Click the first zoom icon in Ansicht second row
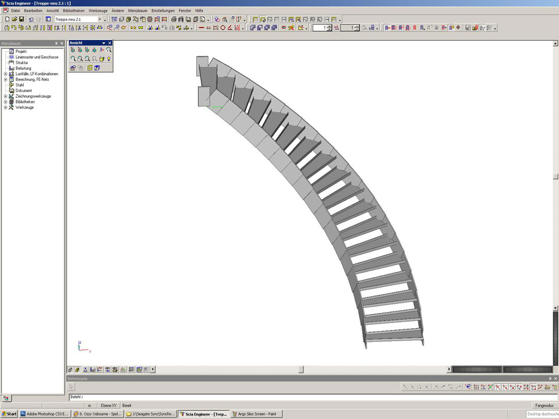This screenshot has width=559, height=419. (73, 59)
